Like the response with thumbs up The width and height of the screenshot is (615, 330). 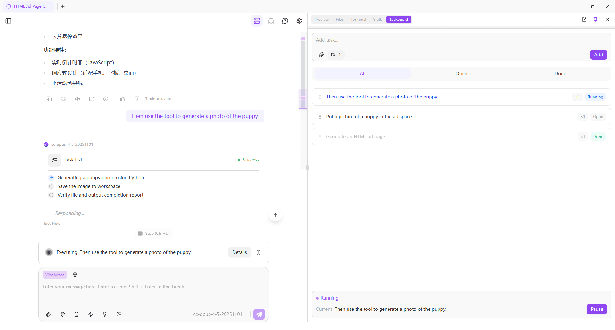123,99
